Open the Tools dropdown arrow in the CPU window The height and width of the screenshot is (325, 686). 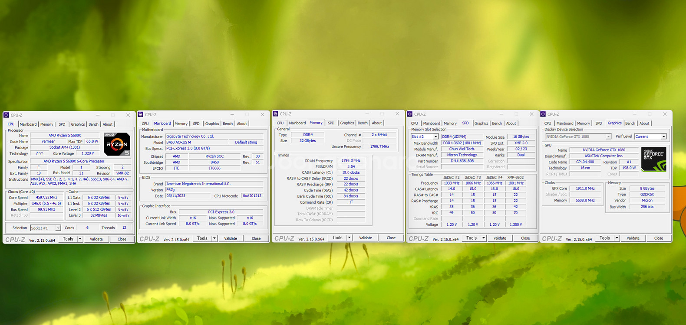tap(80, 239)
